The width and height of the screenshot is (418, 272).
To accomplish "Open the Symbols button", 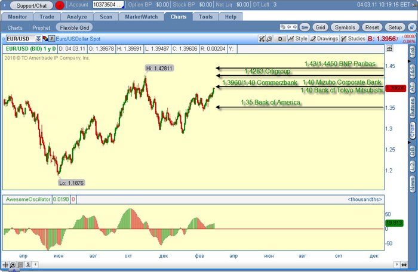I will (345, 27).
